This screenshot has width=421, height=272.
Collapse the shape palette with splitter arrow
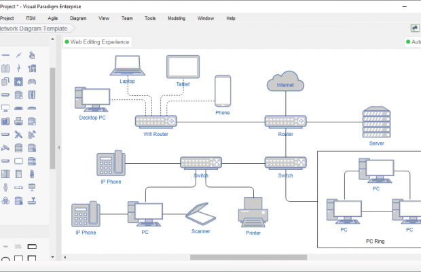[x=58, y=148]
